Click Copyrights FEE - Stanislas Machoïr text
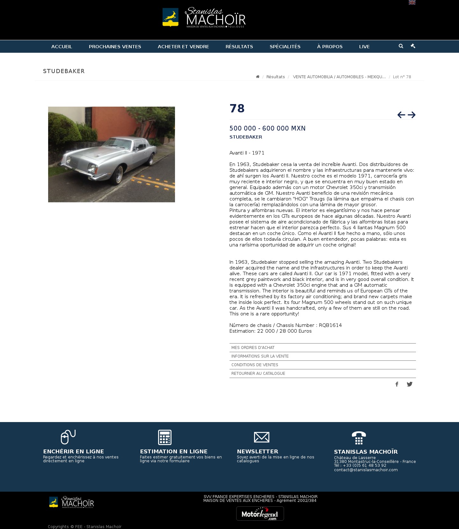The width and height of the screenshot is (459, 529). [84, 526]
